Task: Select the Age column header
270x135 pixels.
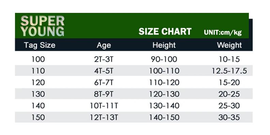Action: tap(104, 45)
